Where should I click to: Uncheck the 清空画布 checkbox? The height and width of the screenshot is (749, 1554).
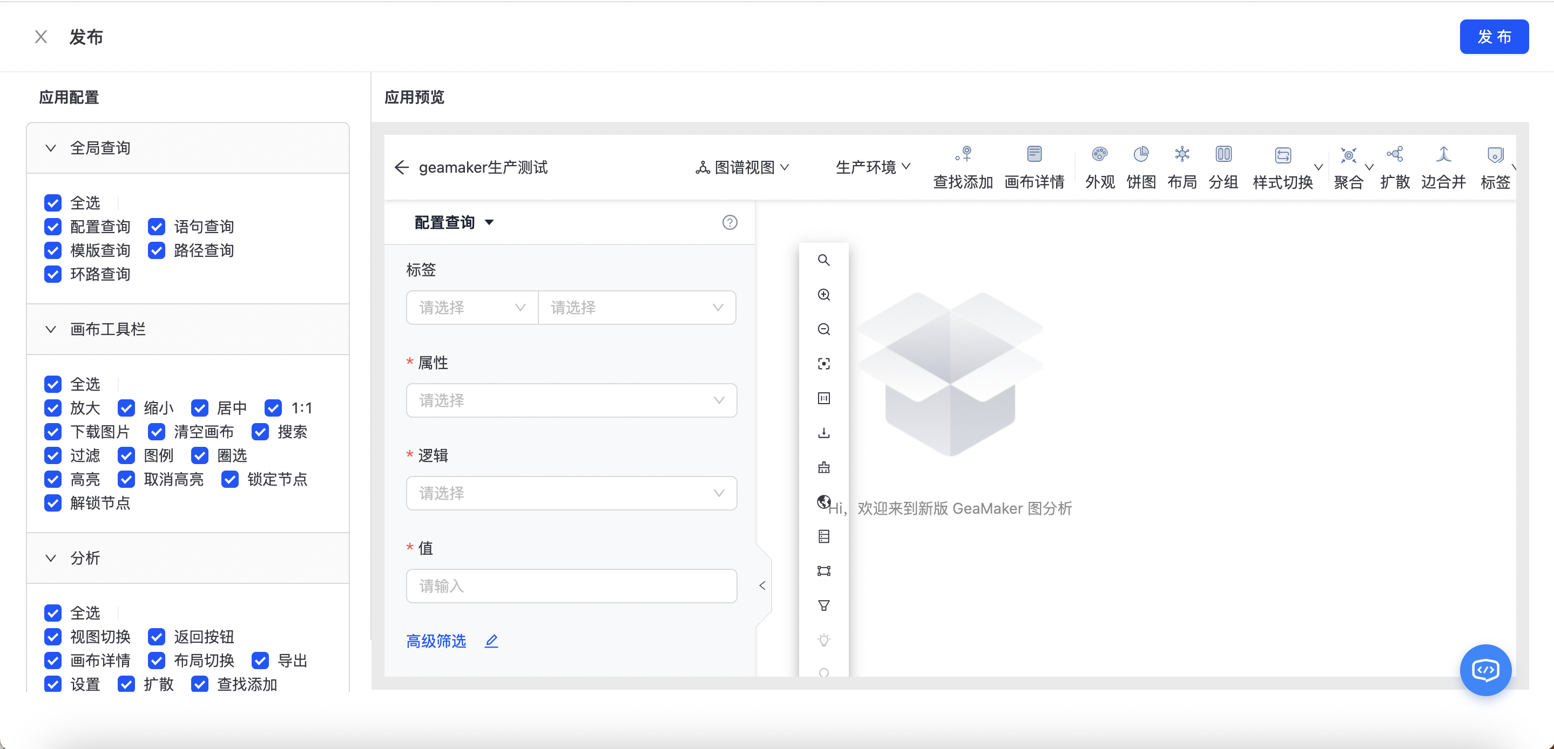tap(156, 432)
